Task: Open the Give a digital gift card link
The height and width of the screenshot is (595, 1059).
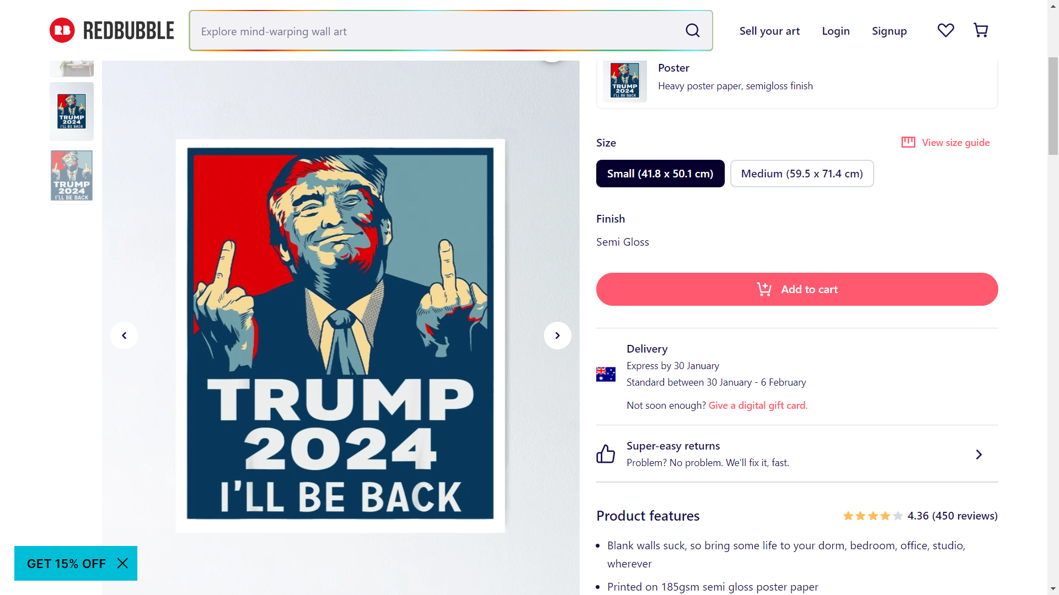Action: 758,405
